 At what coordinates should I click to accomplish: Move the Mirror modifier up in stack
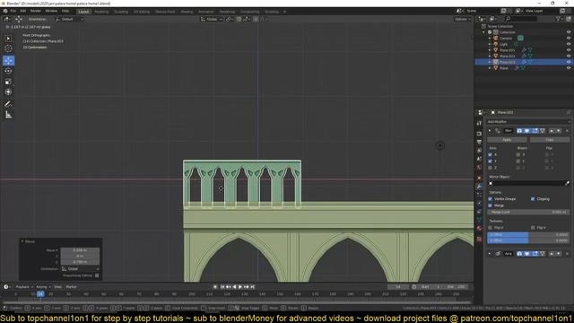click(x=552, y=131)
